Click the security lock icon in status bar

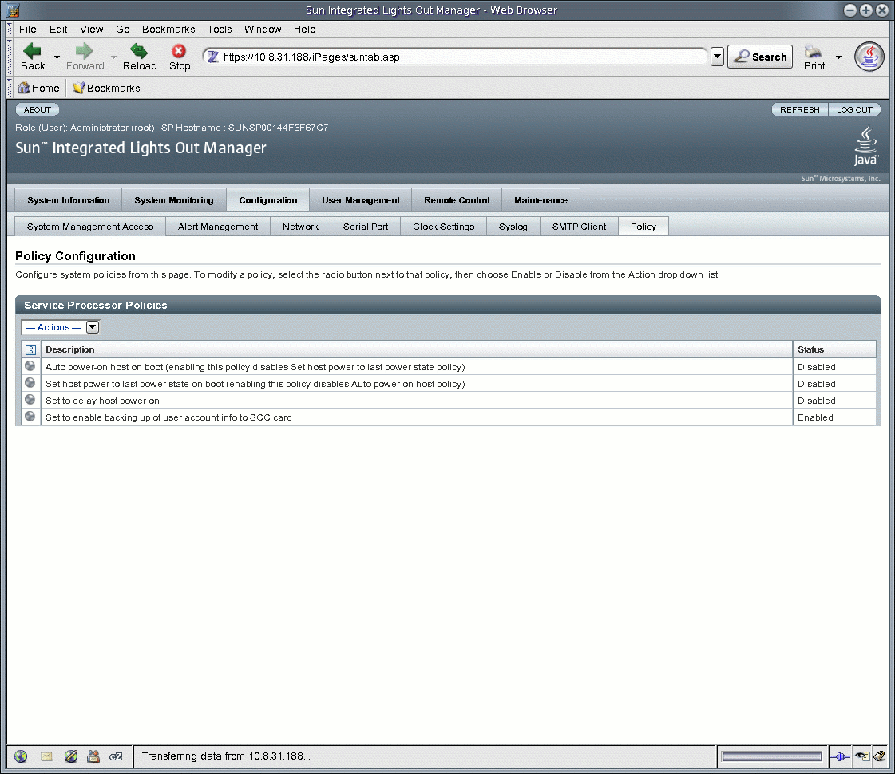click(880, 757)
